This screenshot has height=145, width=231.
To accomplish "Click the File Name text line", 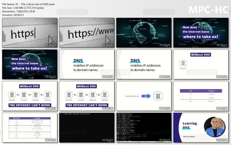I will pyautogui.click(x=28, y=4).
